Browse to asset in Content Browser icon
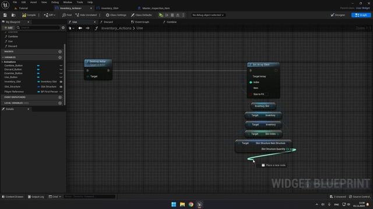The image size is (373, 209). pos(13,15)
